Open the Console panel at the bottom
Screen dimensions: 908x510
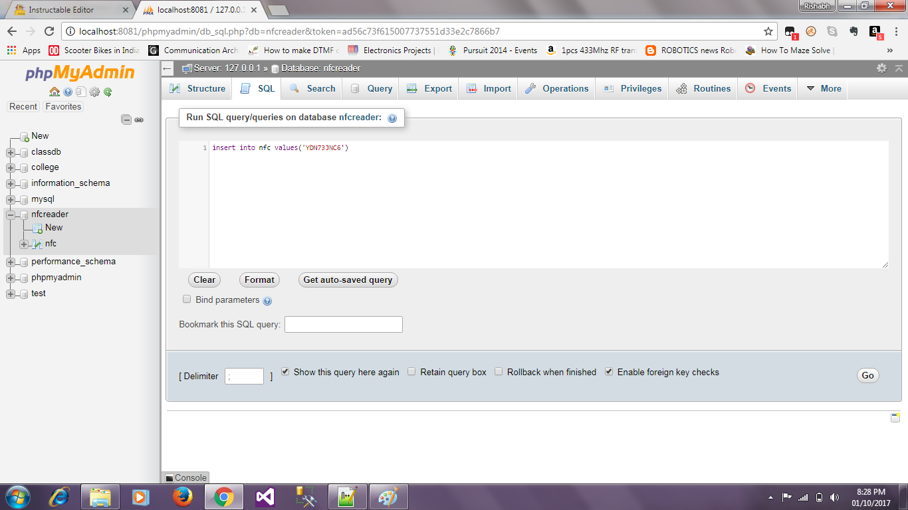point(185,477)
